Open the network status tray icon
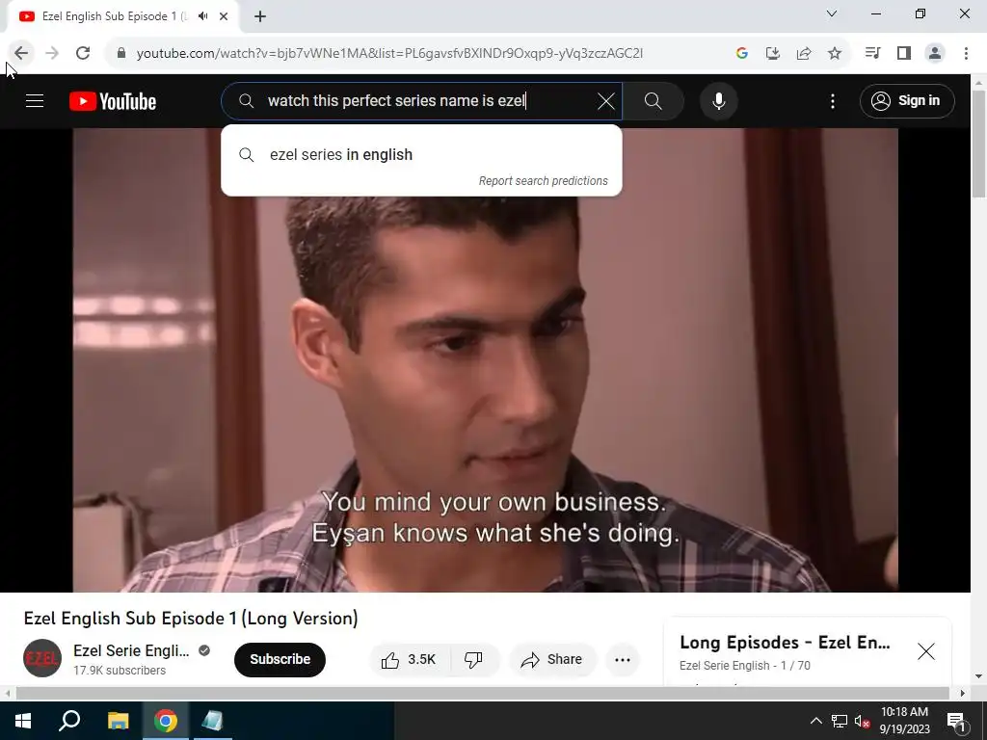The width and height of the screenshot is (987, 740). 840,721
